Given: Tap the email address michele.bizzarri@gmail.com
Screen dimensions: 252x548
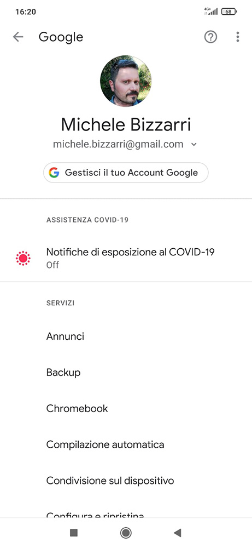Looking at the screenshot, I should 118,144.
